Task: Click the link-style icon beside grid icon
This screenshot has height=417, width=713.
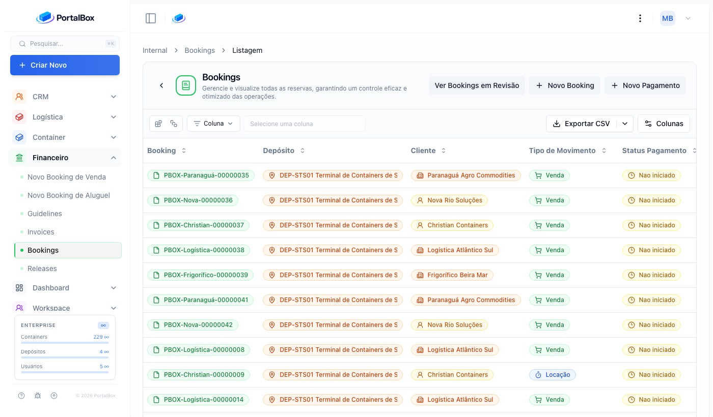Action: click(174, 124)
